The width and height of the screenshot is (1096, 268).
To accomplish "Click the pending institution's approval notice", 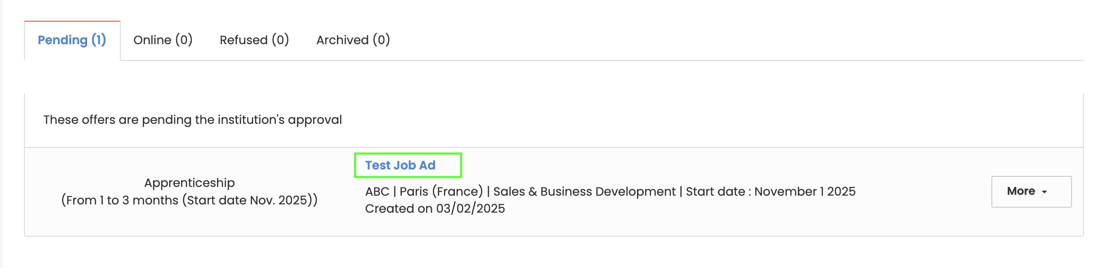I will [193, 120].
